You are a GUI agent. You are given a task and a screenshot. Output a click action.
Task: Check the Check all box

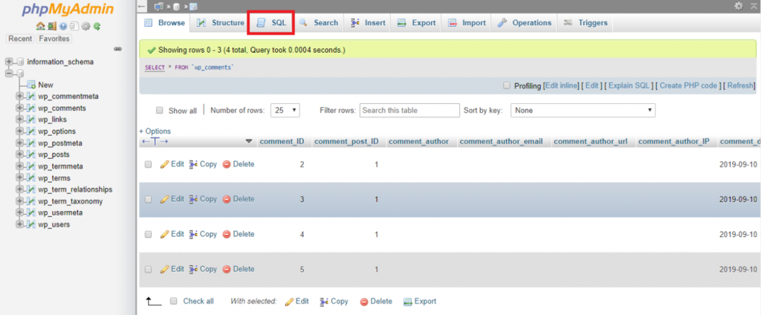(x=173, y=302)
